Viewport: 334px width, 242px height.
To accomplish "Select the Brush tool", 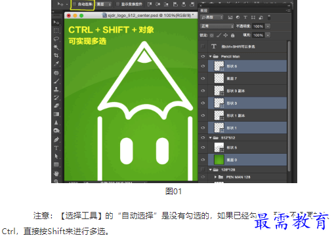I will pos(56,81).
